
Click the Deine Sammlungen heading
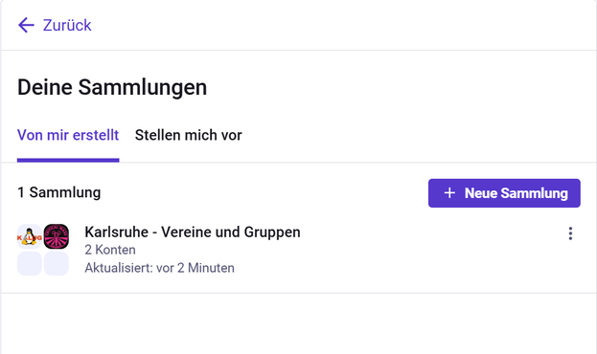click(x=112, y=87)
